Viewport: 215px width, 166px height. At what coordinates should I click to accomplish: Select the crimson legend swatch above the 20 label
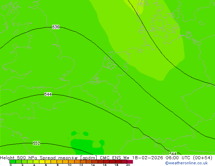(130, 162)
